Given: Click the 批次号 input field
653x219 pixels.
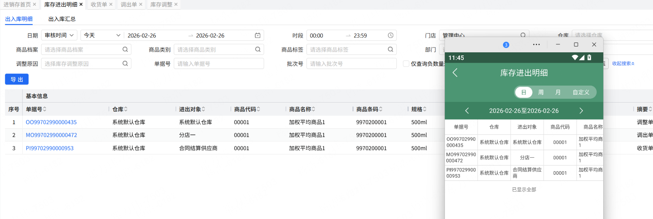Looking at the screenshot, I should [x=351, y=64].
